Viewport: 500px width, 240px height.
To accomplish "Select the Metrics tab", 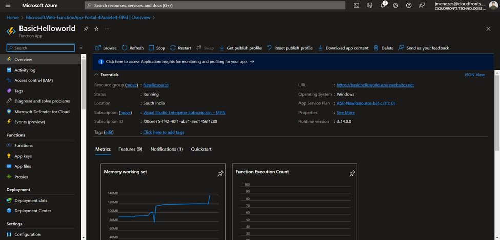I will click(103, 149).
